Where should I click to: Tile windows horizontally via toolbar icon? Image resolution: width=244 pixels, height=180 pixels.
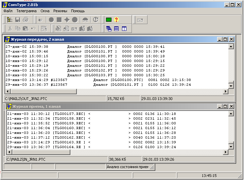pyautogui.click(x=117, y=28)
